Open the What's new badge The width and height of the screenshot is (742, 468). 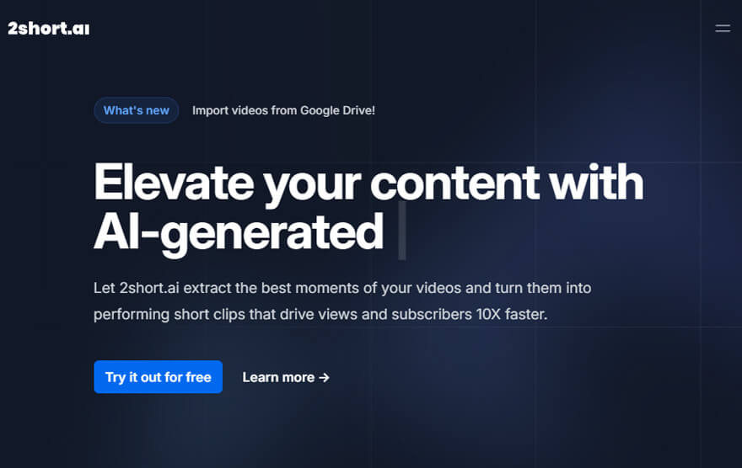(x=137, y=110)
